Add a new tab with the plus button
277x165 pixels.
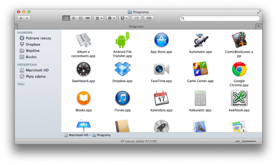[259, 26]
